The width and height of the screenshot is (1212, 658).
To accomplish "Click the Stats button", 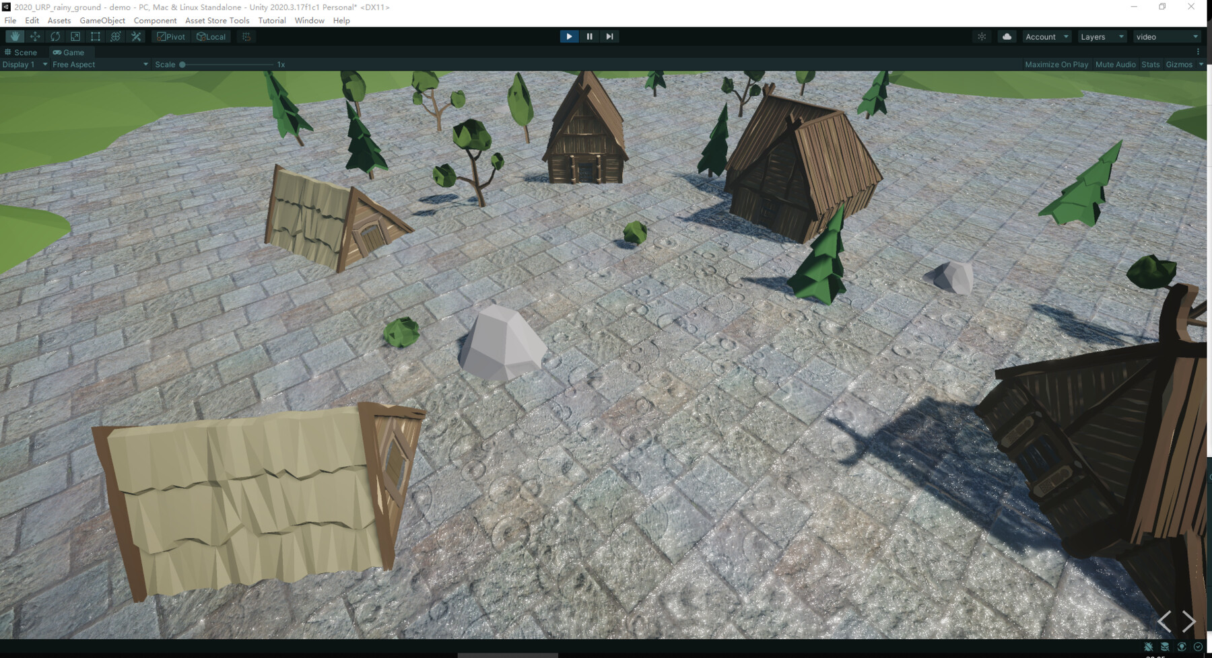I will click(x=1150, y=64).
